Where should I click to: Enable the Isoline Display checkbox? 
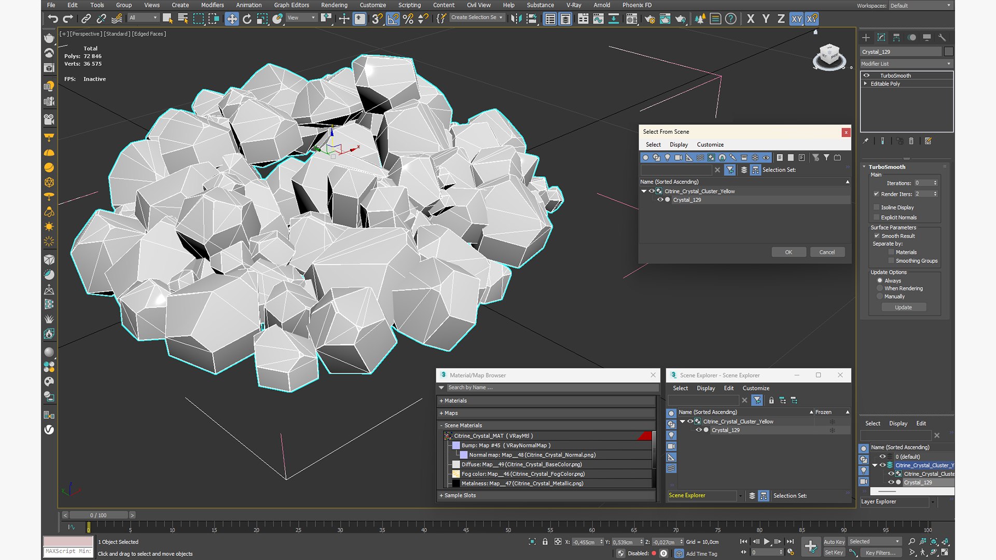877,207
